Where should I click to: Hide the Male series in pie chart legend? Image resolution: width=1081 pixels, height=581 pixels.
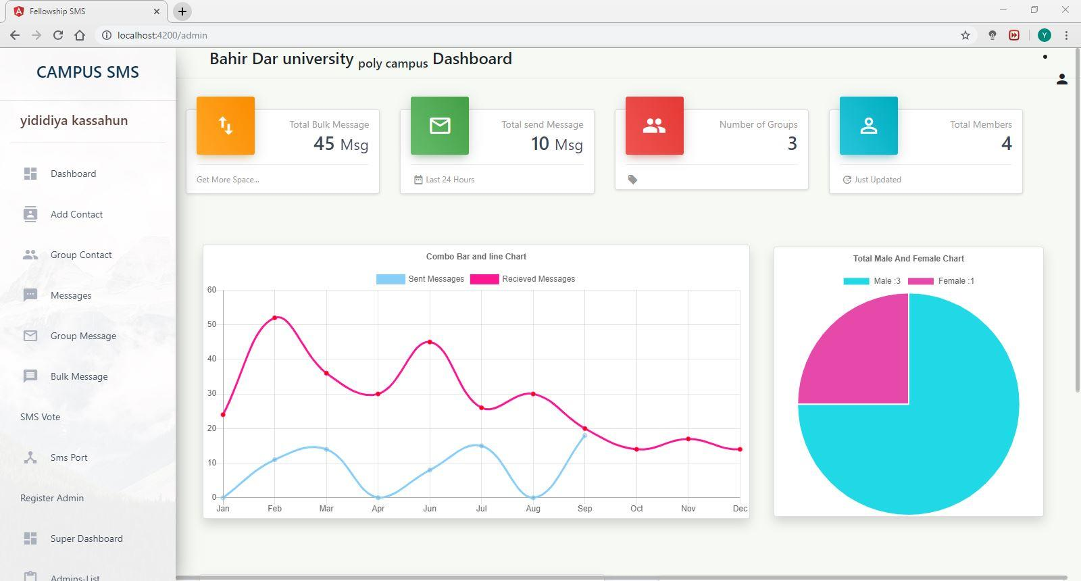[872, 281]
